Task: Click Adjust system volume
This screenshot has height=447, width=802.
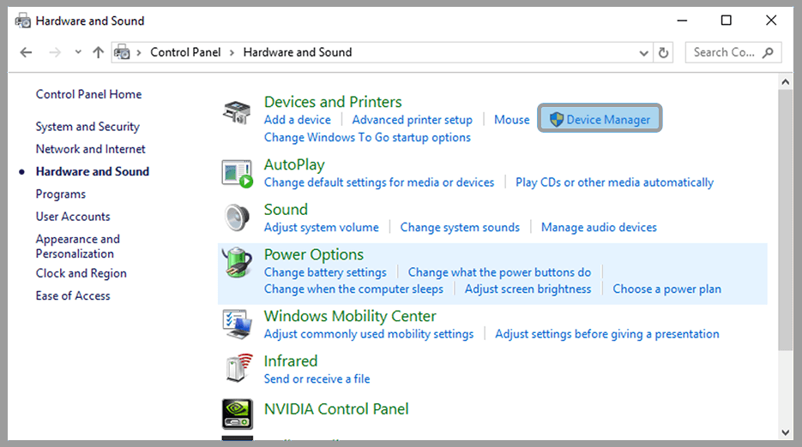Action: pos(321,227)
